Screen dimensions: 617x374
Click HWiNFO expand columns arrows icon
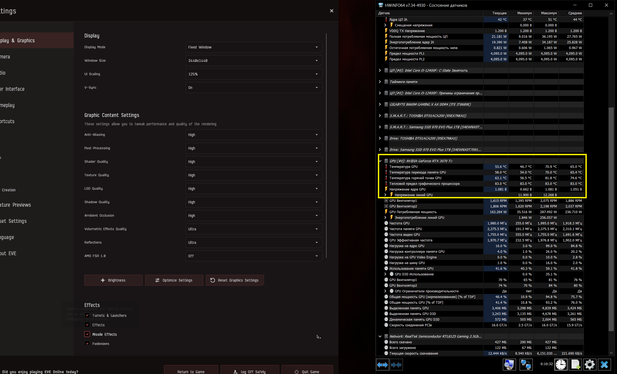tap(382, 365)
